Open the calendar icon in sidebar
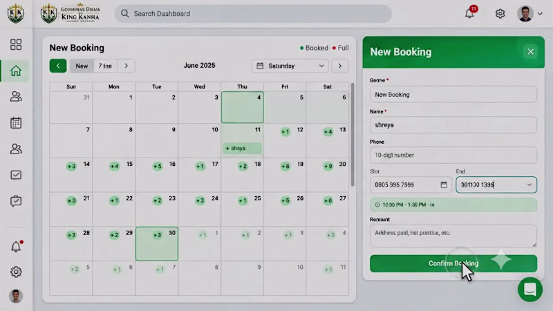553x311 pixels. [16, 123]
